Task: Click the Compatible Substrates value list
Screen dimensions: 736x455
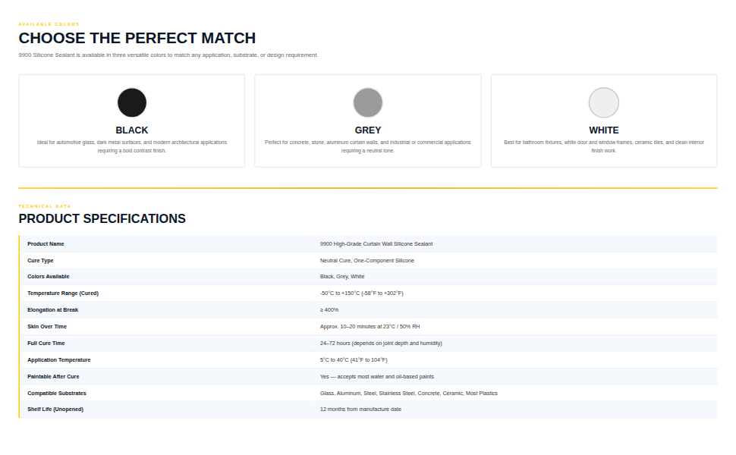Action: coord(408,393)
